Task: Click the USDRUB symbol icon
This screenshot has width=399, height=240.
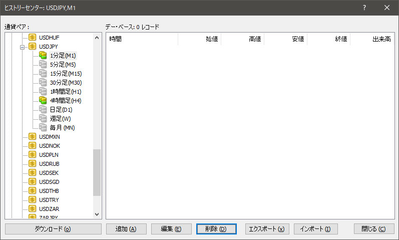Action: 33,164
